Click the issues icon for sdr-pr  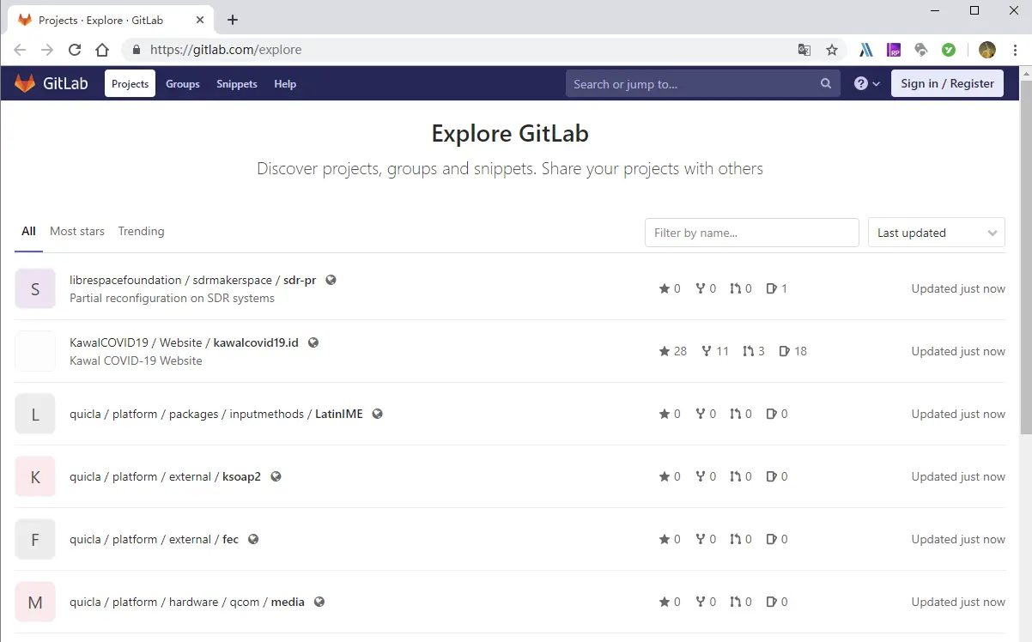(771, 288)
